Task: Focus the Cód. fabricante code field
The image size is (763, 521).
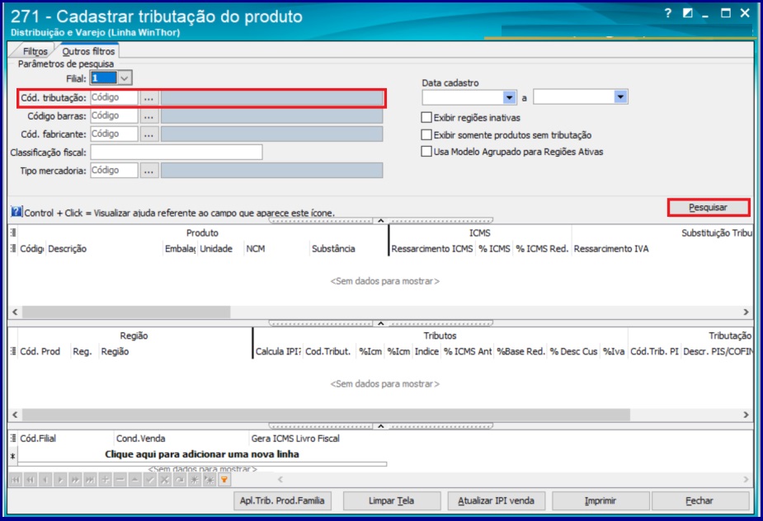Action: point(115,134)
